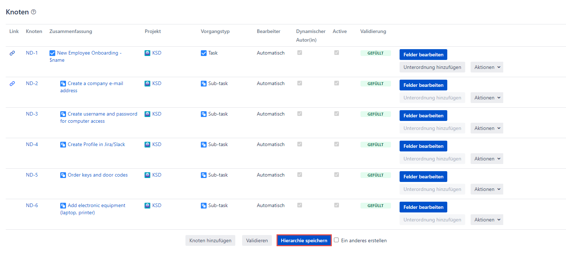Image resolution: width=566 pixels, height=253 pixels.
Task: Click Unterordnung hinzufügen for ND-1
Action: click(x=432, y=67)
